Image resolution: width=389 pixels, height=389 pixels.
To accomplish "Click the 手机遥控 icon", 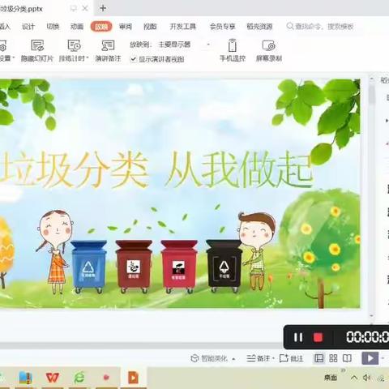I will (x=233, y=45).
